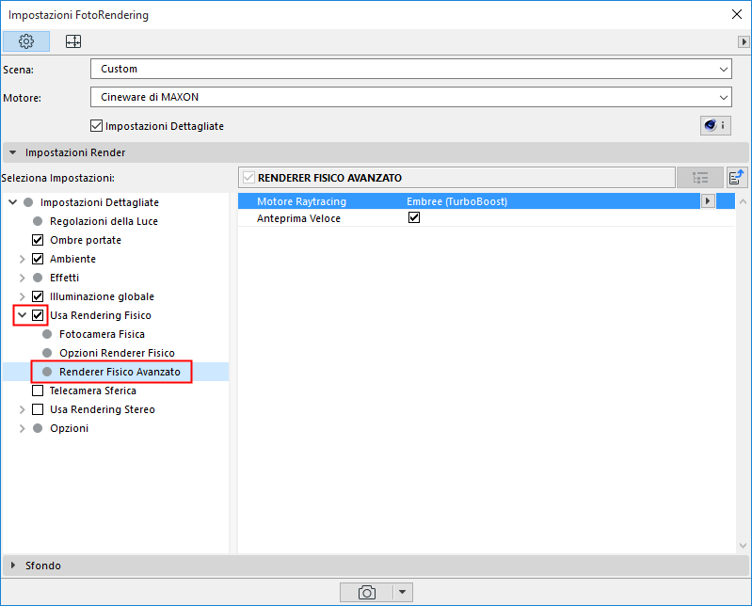Click the Embree (TurboBoost) value

(456, 201)
